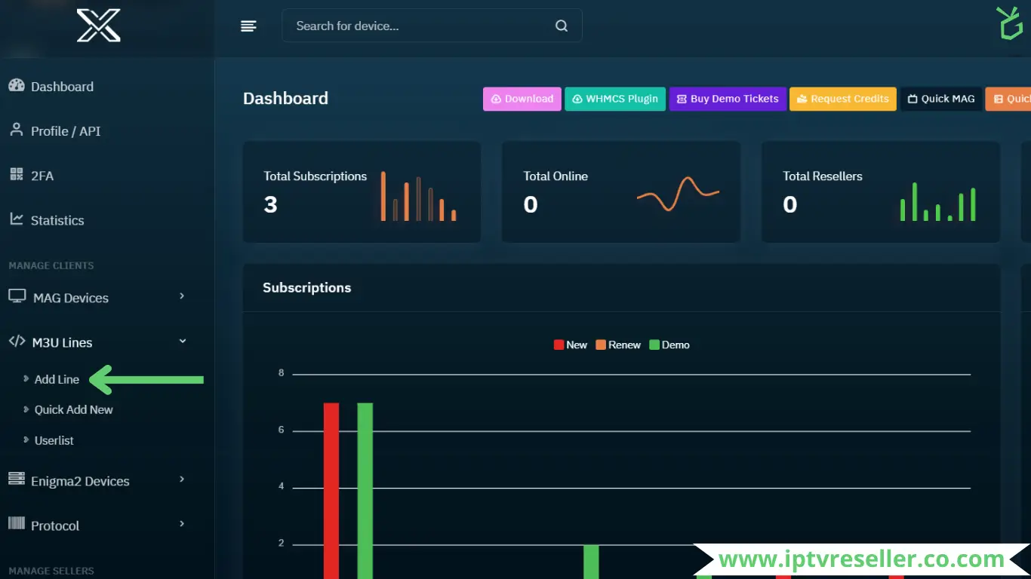Collapse the M3U Lines submenu

[97, 342]
